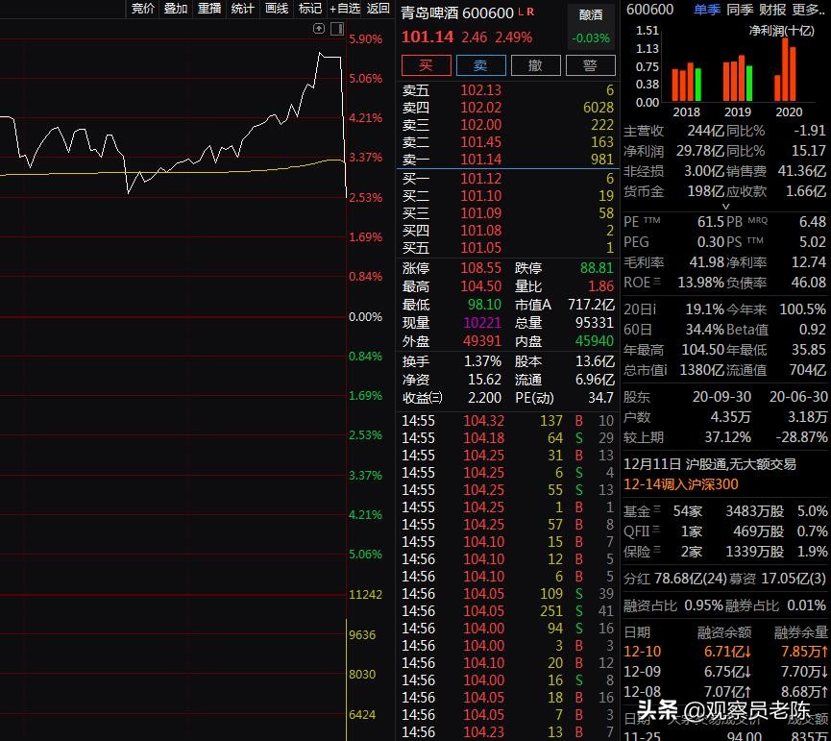Select the 买五 101.05 order row
This screenshot has width=831, height=741.
[507, 248]
